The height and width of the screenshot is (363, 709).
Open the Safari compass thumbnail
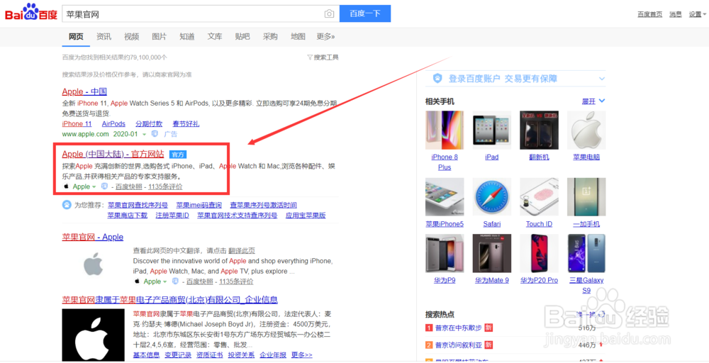pyautogui.click(x=491, y=197)
